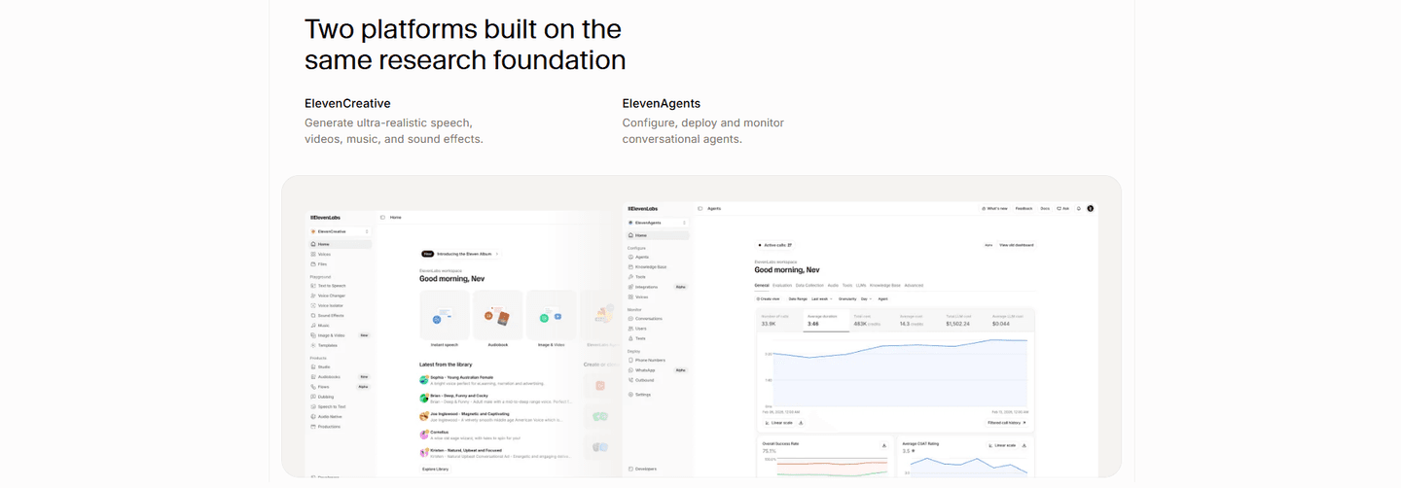Viewport: 1401px width, 488px height.
Task: Open the user avatar menu
Action: pos(1091,208)
